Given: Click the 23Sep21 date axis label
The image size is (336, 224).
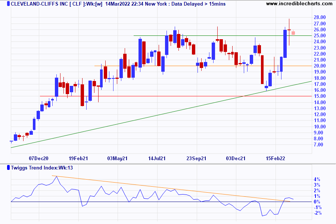Looking at the screenshot, I should tap(196, 158).
